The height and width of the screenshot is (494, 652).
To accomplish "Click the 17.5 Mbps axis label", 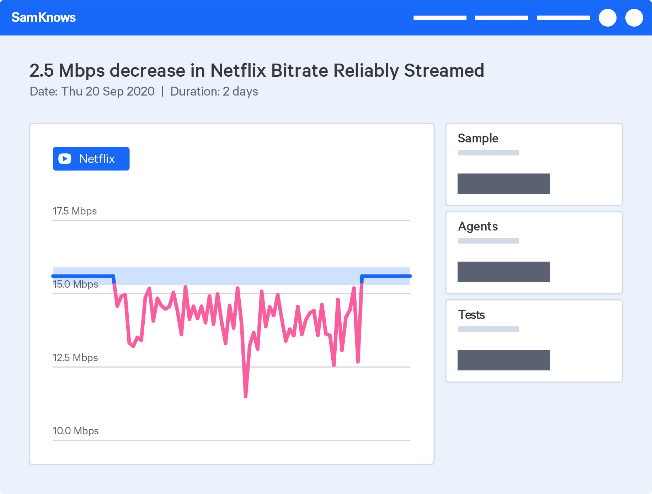I will (x=75, y=211).
